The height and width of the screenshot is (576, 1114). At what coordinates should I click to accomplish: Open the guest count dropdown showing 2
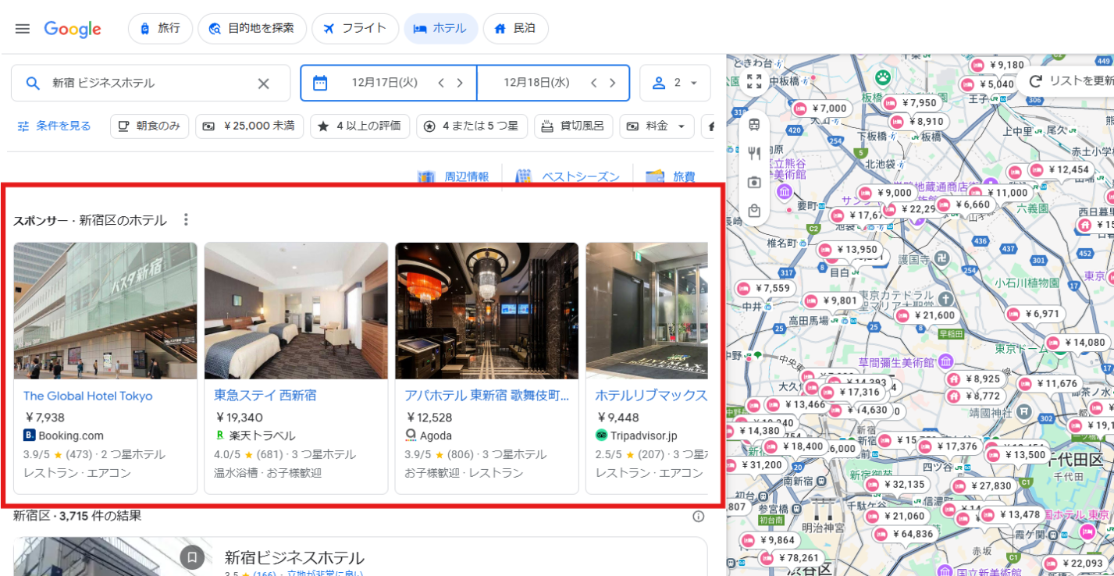click(674, 82)
